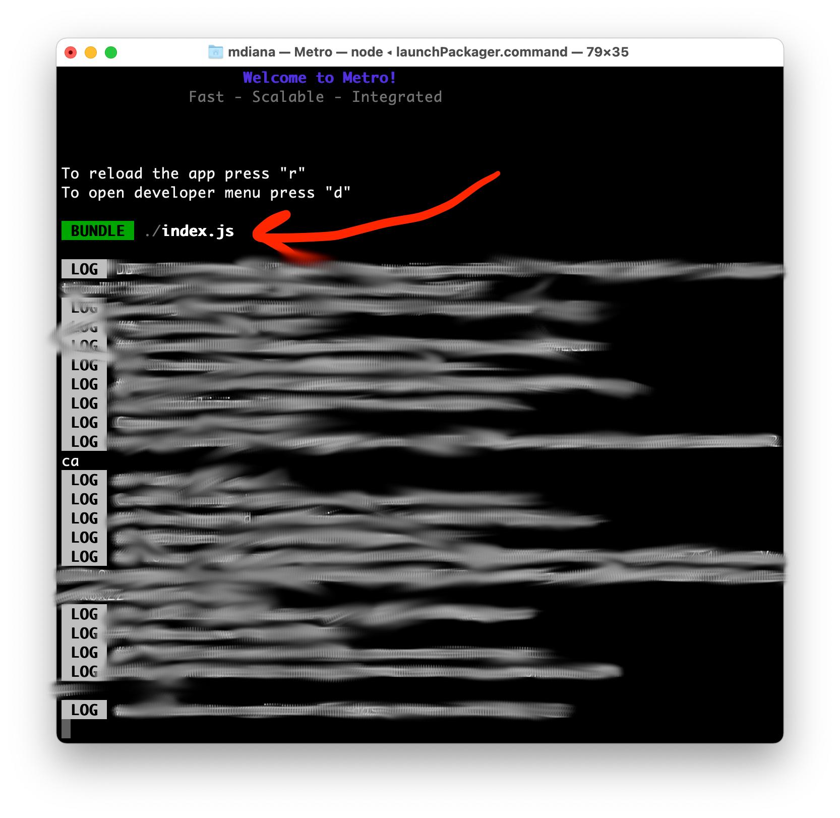The width and height of the screenshot is (840, 818).
Task: Click the green BUNDLE badge
Action: coord(98,230)
